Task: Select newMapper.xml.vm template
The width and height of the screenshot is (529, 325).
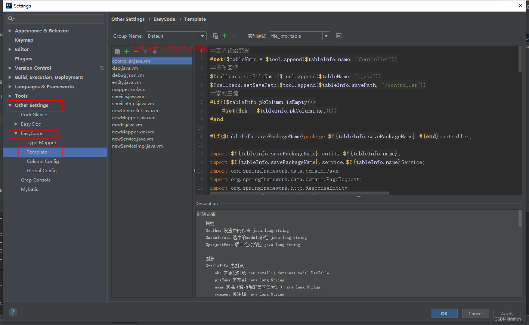Action: point(152,132)
